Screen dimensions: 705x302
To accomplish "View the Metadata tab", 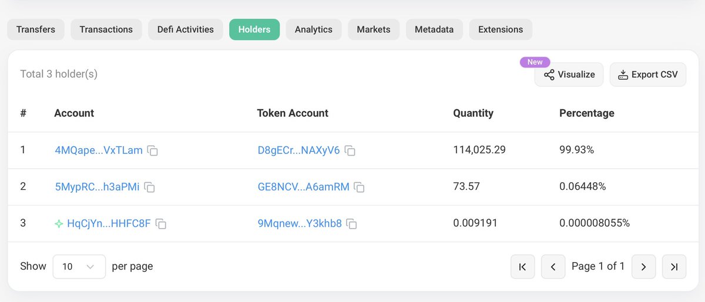I will pyautogui.click(x=434, y=29).
